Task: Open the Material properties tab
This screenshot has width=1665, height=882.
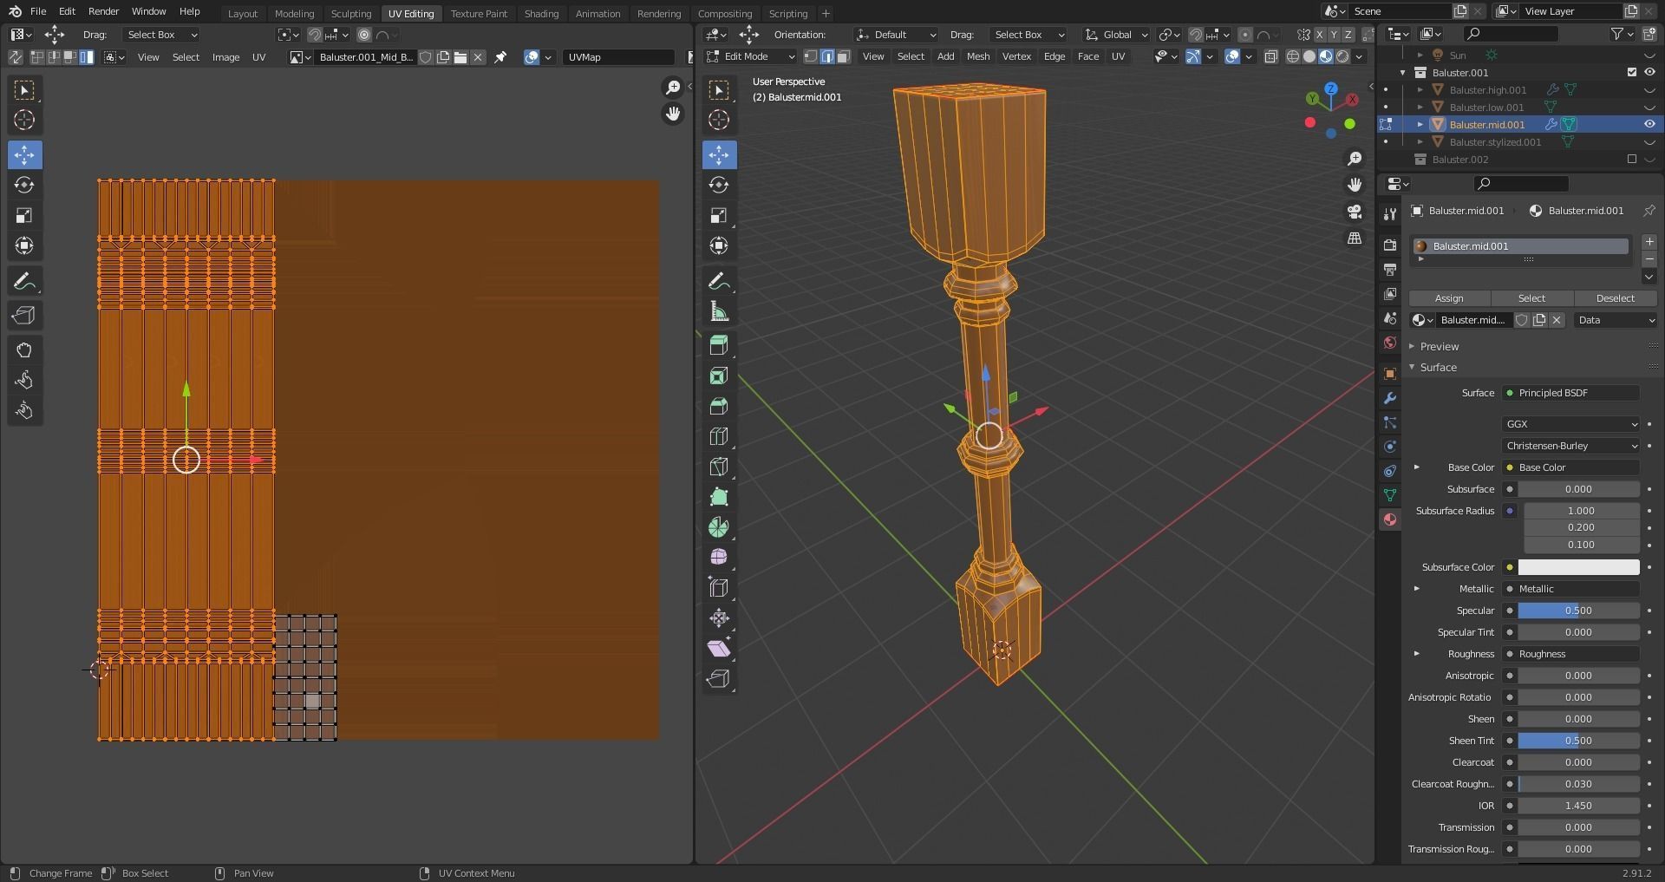Action: [x=1390, y=519]
